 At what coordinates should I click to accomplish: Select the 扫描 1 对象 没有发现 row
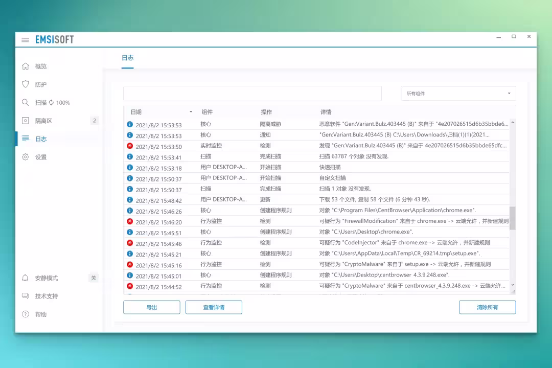pos(316,189)
